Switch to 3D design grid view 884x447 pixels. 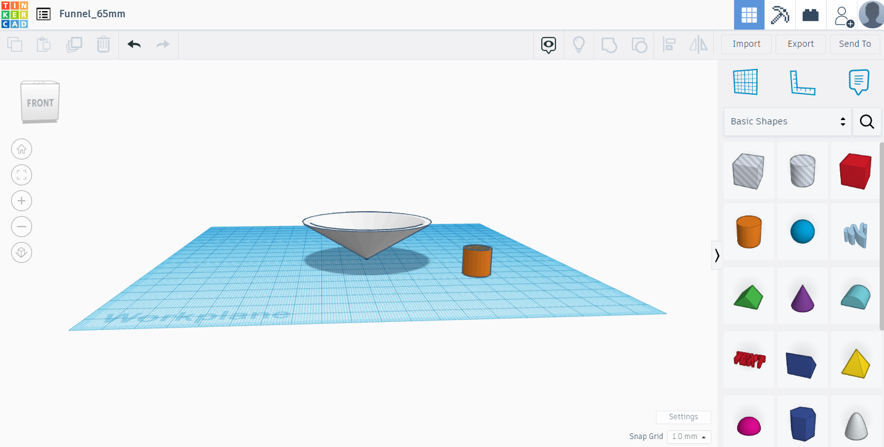coord(749,15)
